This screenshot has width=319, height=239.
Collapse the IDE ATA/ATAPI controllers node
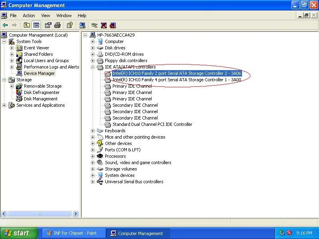click(93, 67)
